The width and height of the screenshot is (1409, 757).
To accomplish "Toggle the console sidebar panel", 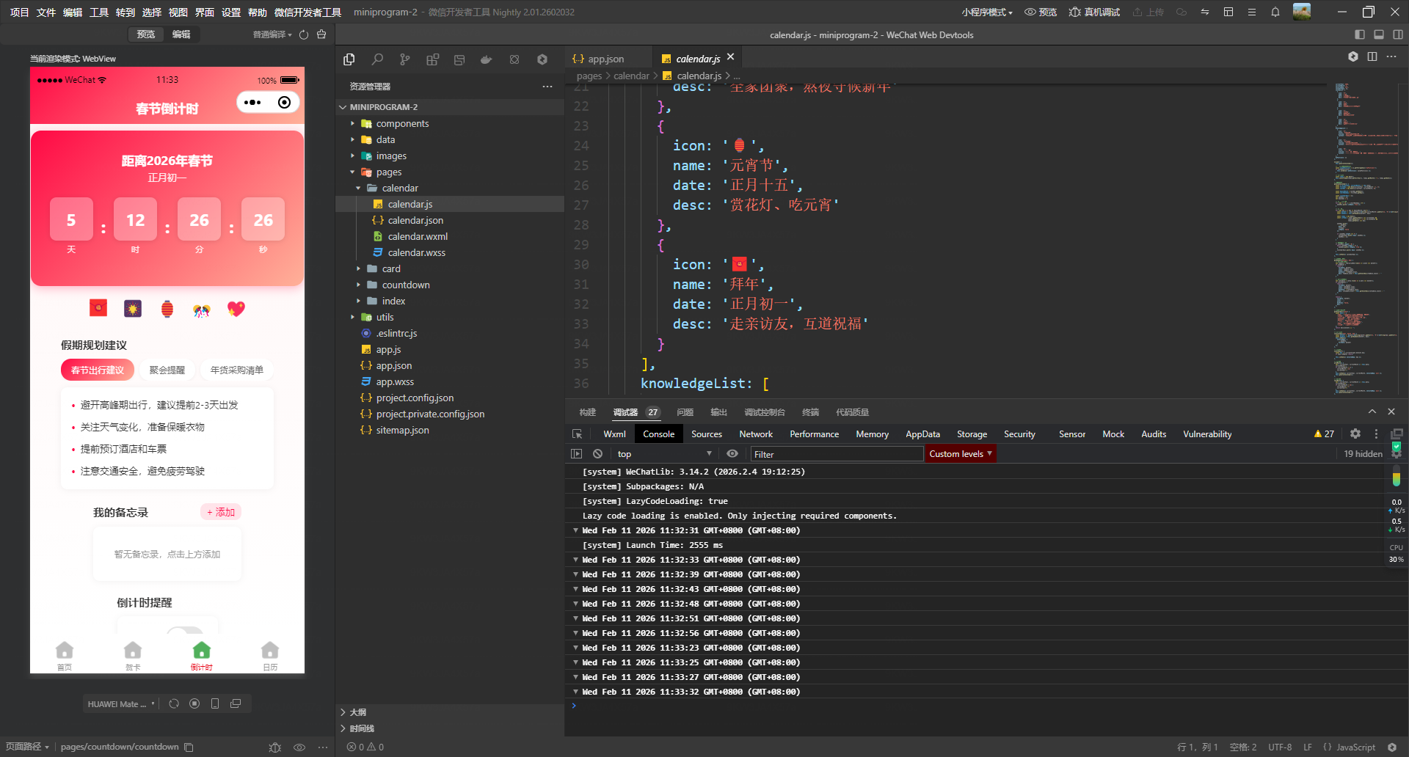I will [x=577, y=454].
